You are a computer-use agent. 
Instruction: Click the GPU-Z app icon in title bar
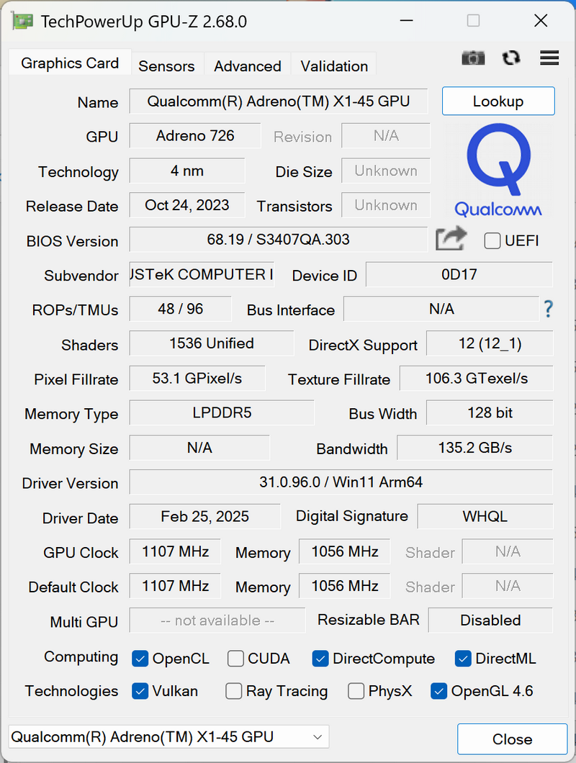(22, 22)
